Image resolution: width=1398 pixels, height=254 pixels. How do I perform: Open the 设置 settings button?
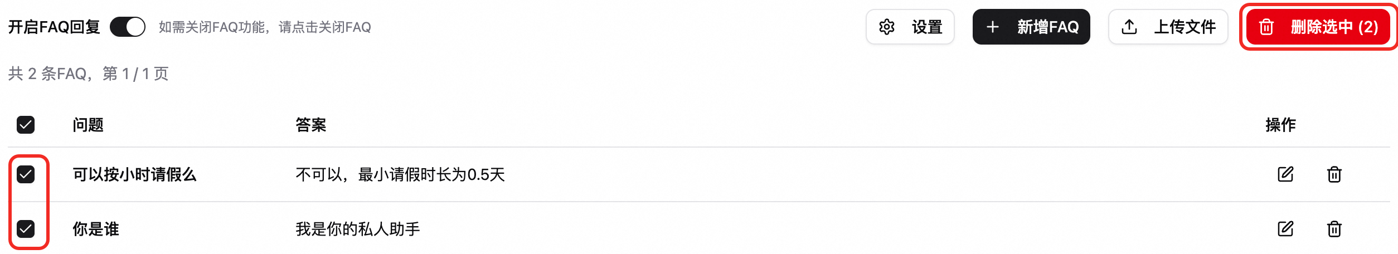[x=910, y=27]
